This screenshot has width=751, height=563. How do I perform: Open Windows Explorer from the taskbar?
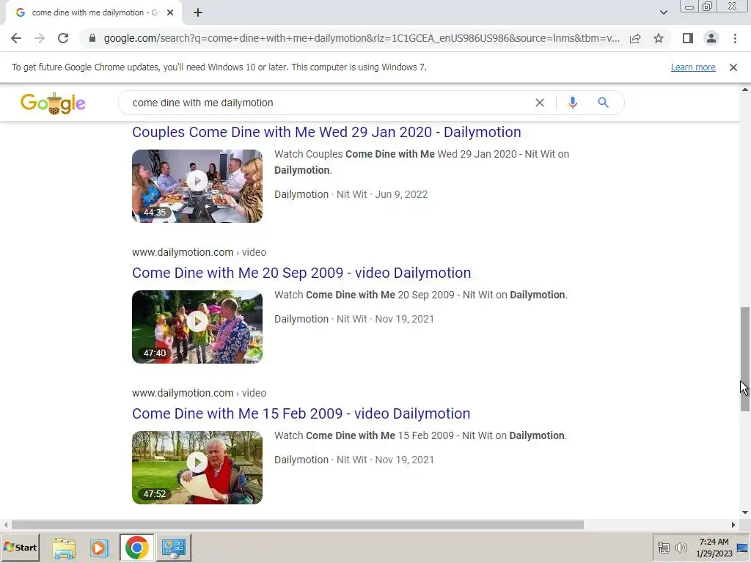point(64,548)
